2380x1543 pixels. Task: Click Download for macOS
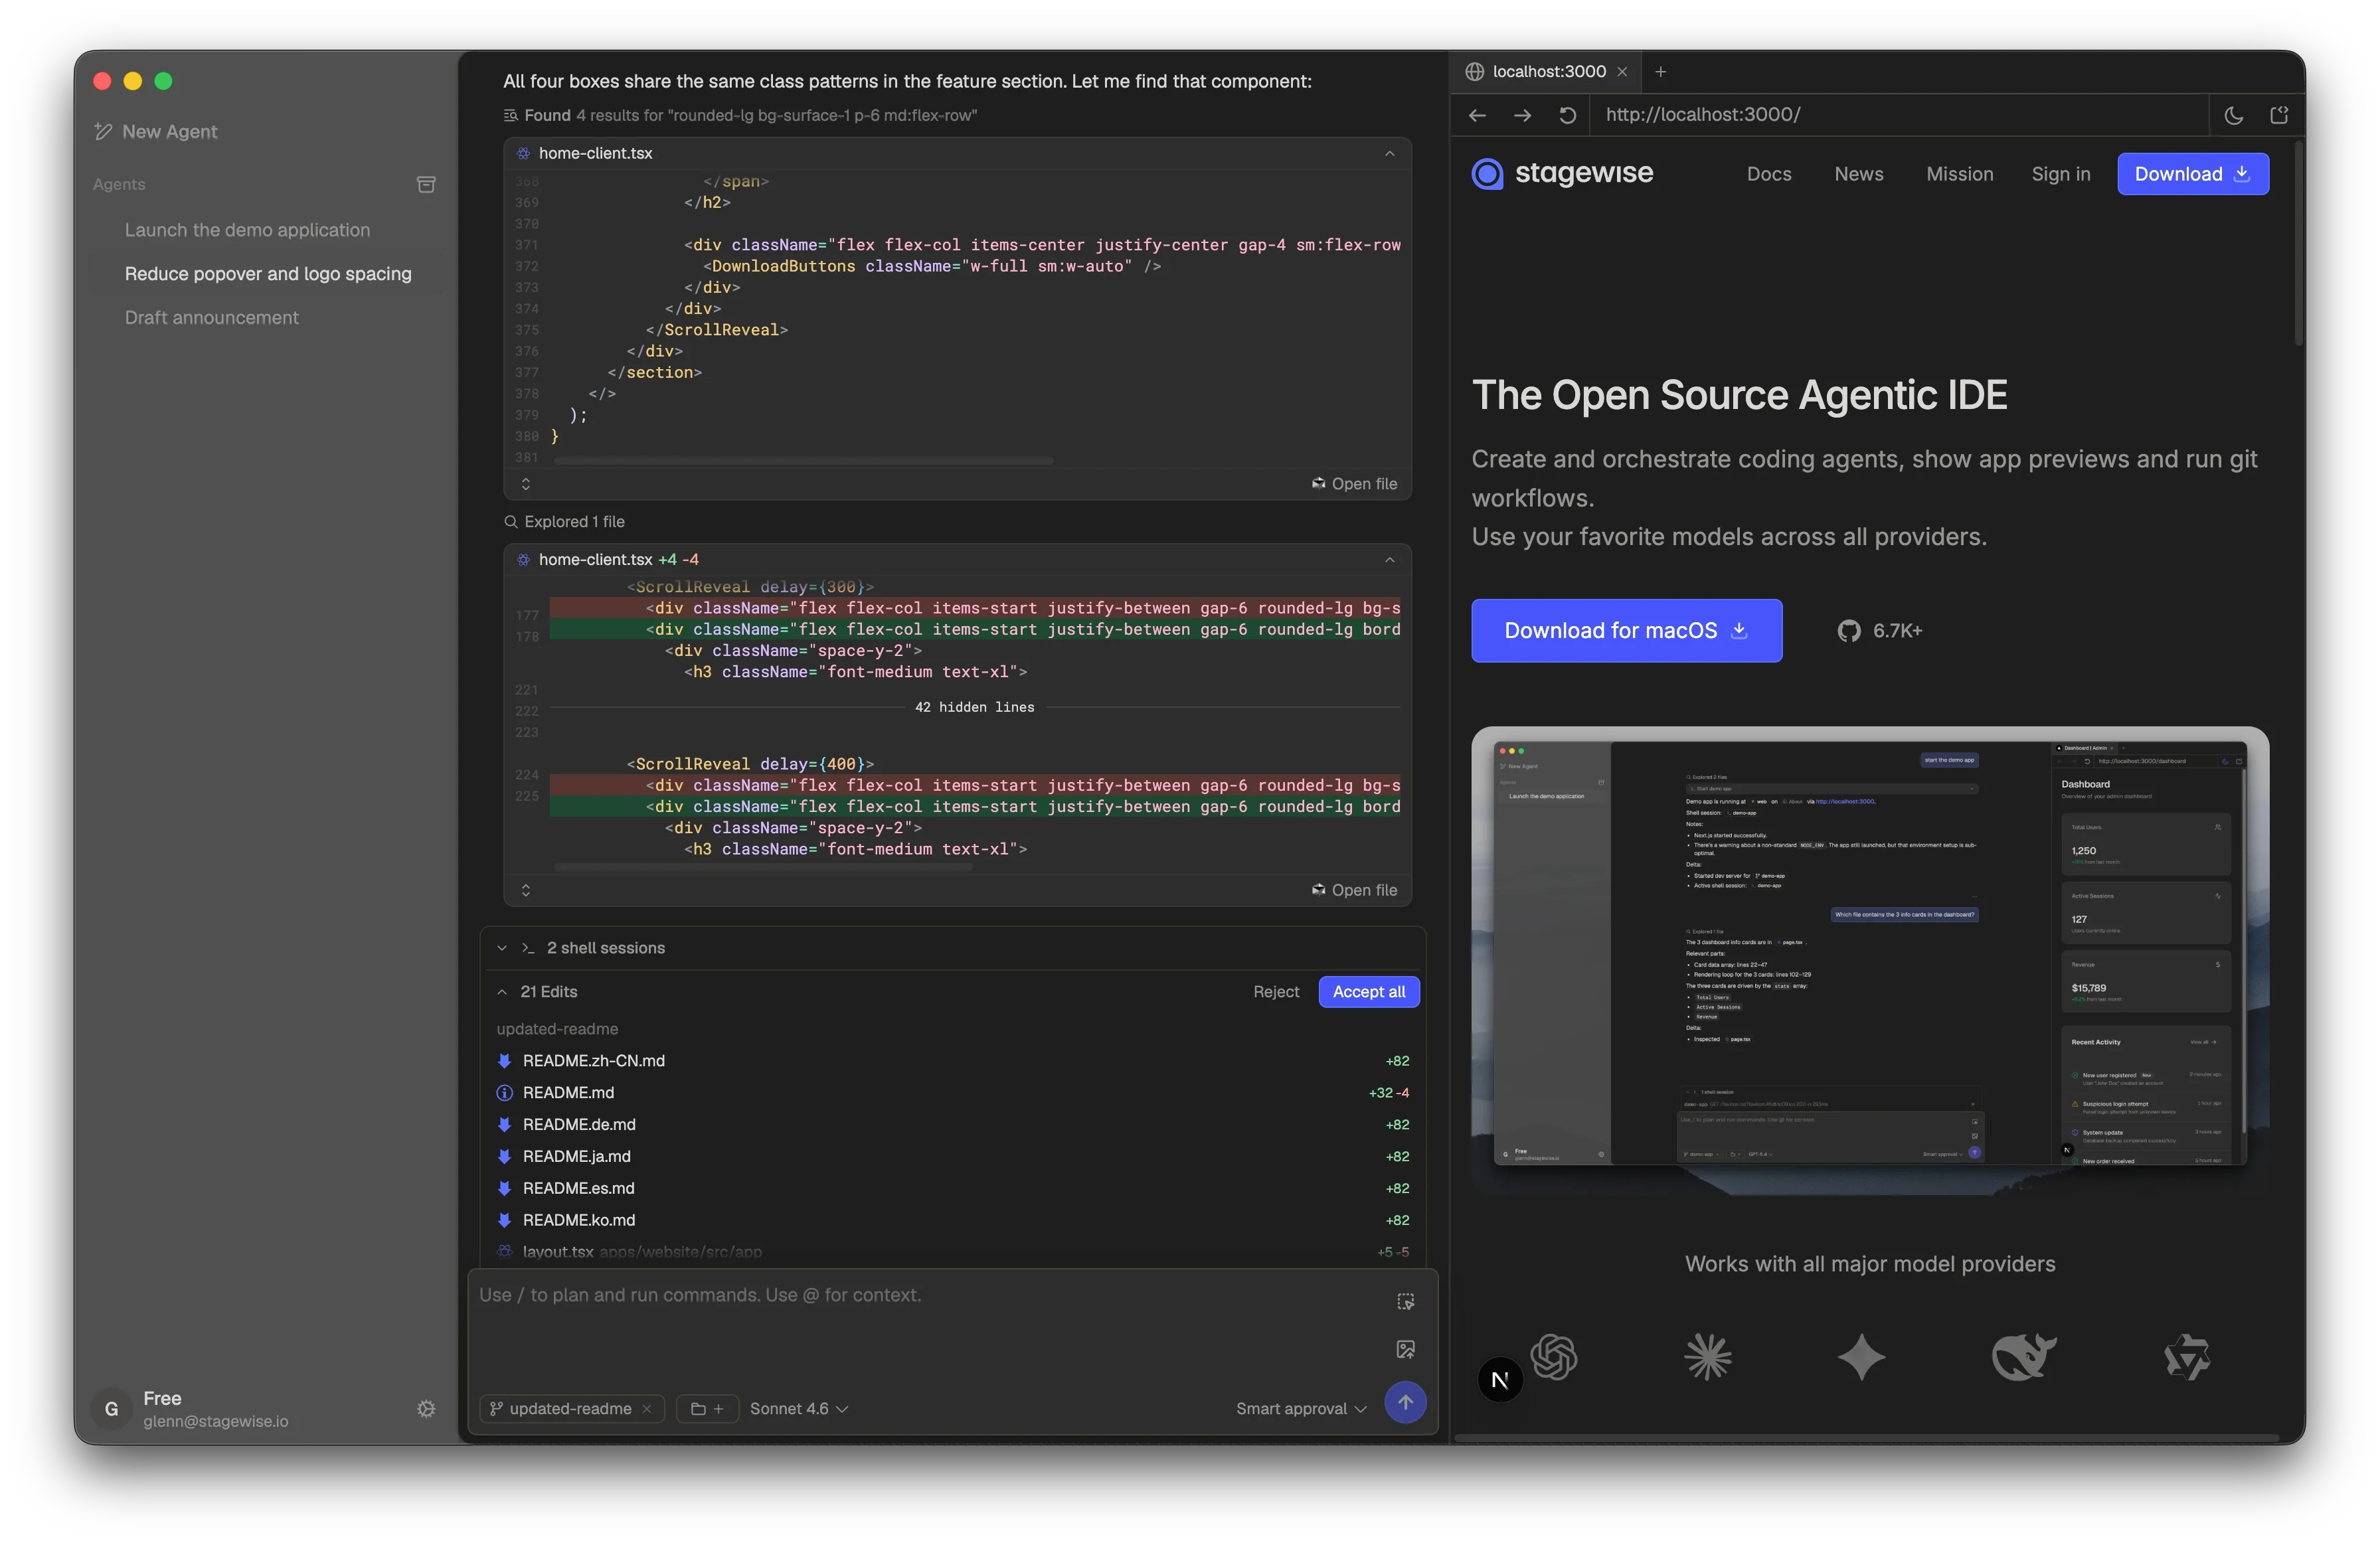pos(1626,631)
